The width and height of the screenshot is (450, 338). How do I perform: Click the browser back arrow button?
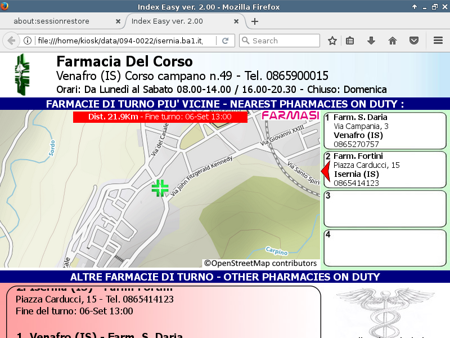[x=11, y=41]
